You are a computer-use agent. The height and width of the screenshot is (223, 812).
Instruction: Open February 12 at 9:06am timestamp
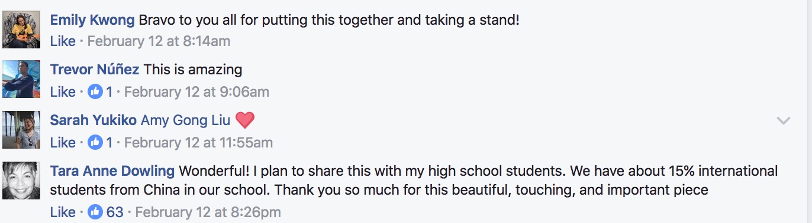tap(196, 92)
